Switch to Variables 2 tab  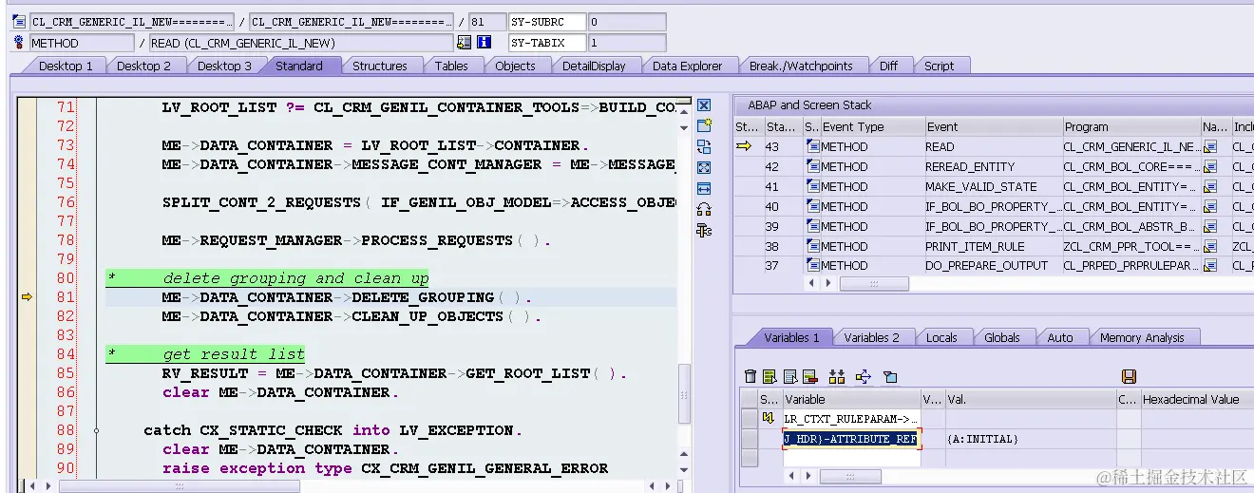[871, 337]
